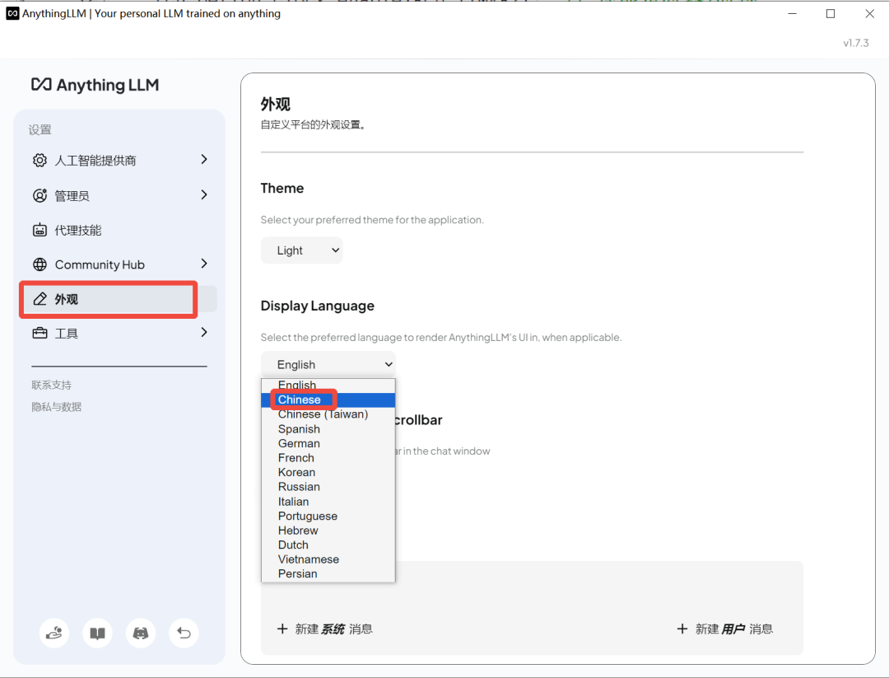Open the support hand icon in the sidebar footer
This screenshot has height=678, width=889.
point(54,633)
